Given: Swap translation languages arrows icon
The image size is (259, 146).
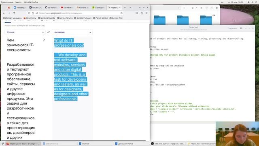Looking at the screenshot, I should click(49, 32).
